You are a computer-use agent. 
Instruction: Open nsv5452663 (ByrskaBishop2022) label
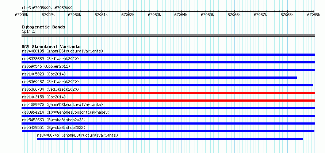pos(54,120)
